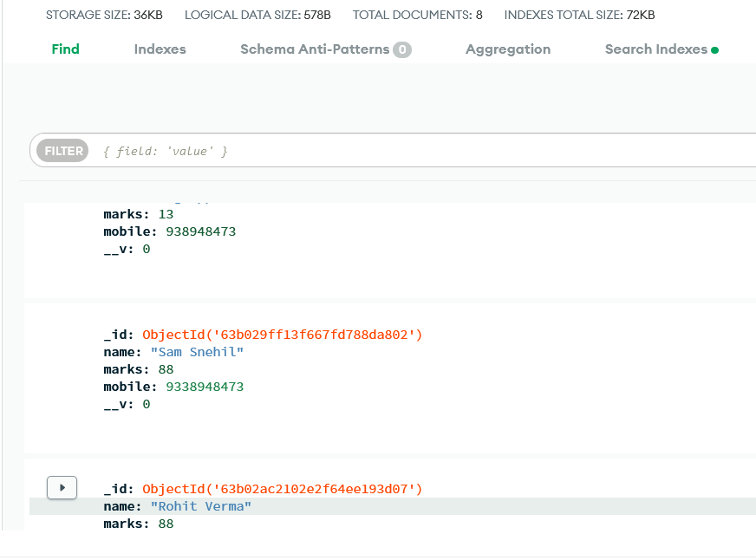756x560 pixels.
Task: Click the Schema Anti-Patterns 0 count badge
Action: pyautogui.click(x=402, y=49)
